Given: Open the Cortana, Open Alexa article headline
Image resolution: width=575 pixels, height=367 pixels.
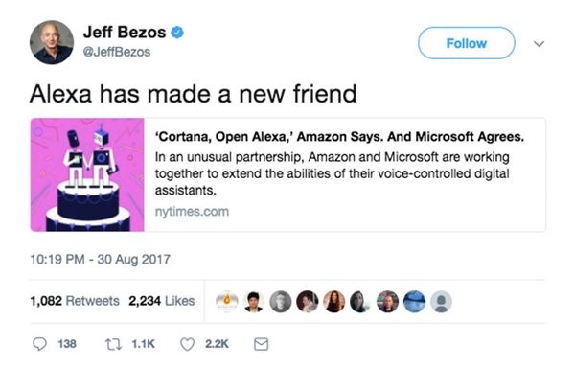Looking at the screenshot, I should pyautogui.click(x=339, y=137).
